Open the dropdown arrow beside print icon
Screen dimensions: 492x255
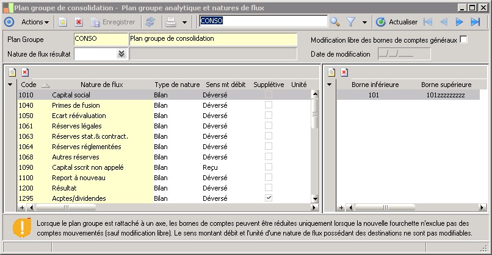point(184,22)
